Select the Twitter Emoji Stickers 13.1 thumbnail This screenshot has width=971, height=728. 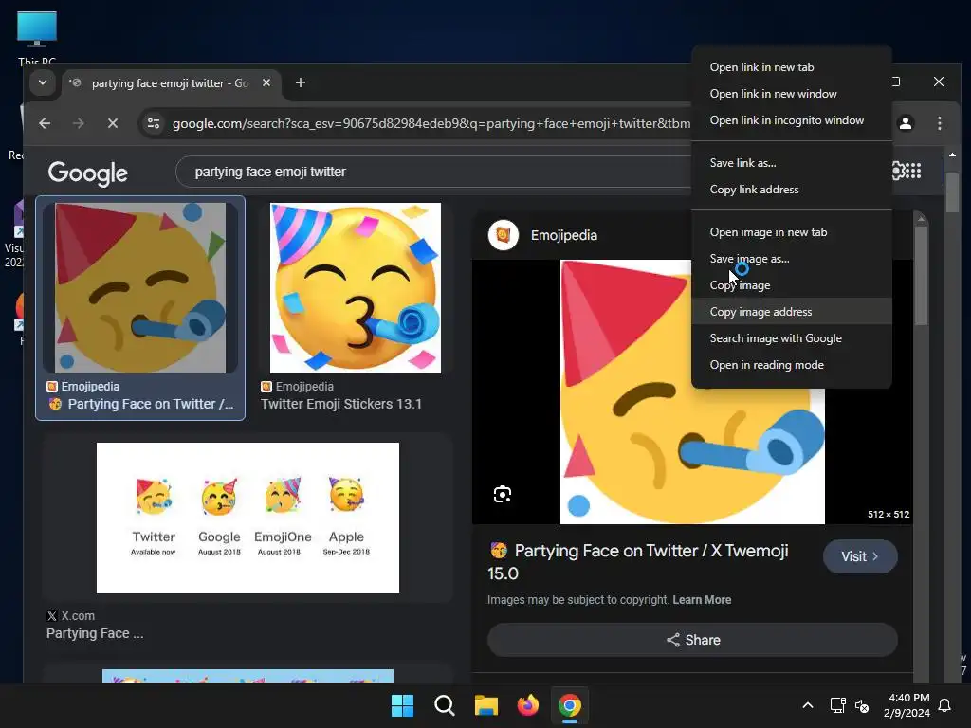coord(356,288)
